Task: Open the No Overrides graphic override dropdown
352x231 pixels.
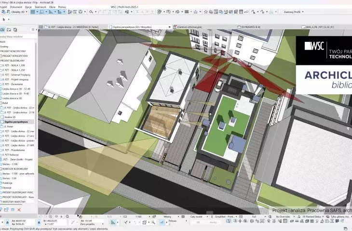Action: click(x=283, y=217)
